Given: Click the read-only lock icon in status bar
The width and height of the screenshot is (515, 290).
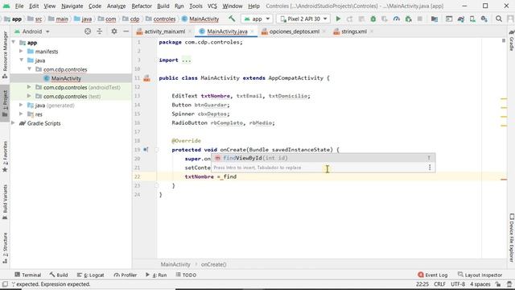Looking at the screenshot, I should (498, 284).
